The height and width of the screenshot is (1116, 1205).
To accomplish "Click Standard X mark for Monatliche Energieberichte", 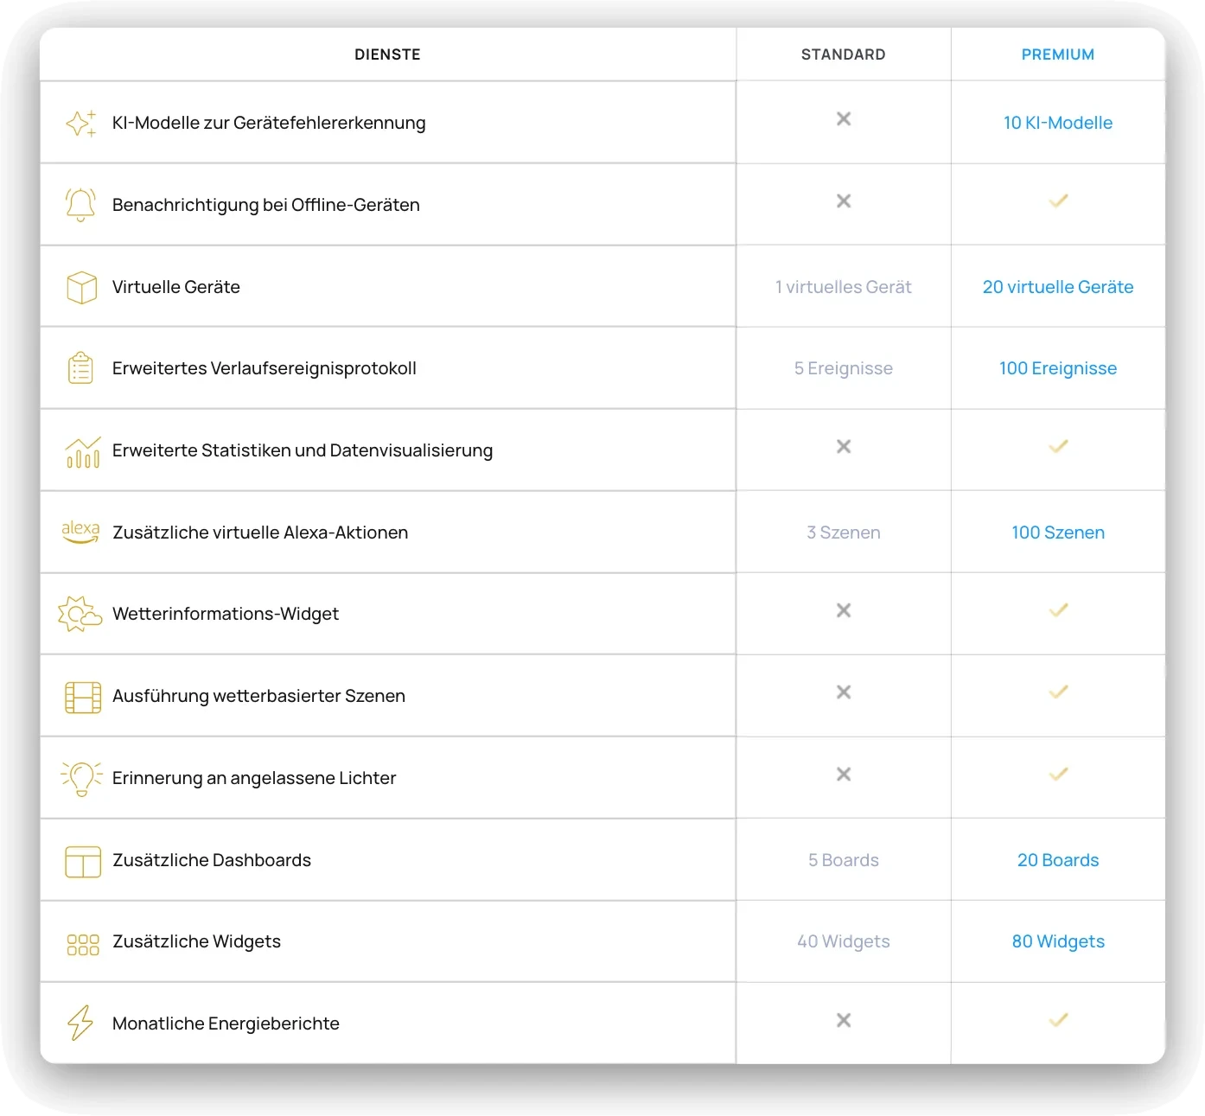I will [x=844, y=1020].
